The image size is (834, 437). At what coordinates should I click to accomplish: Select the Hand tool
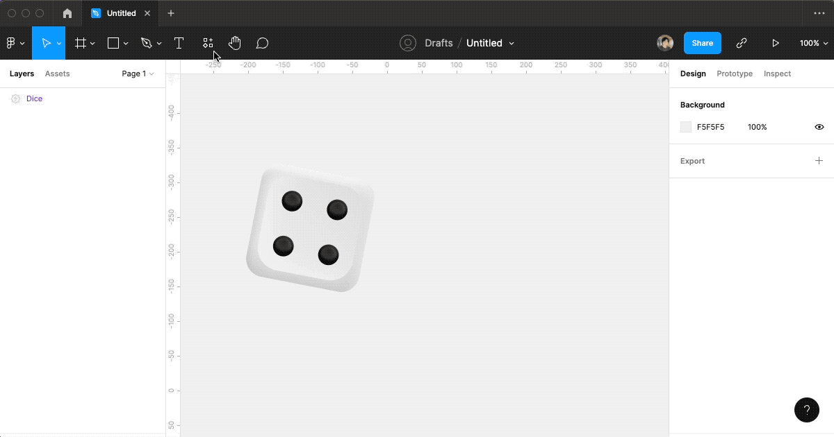click(235, 42)
